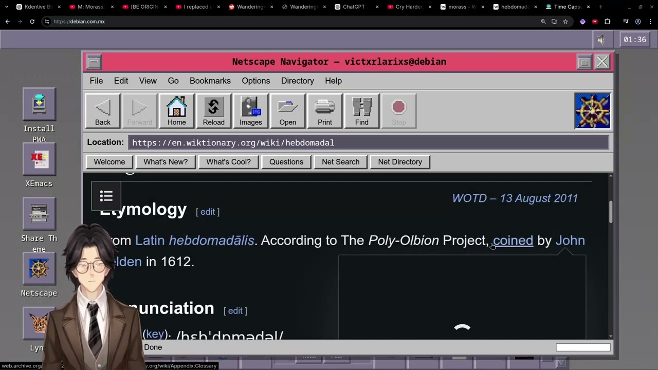Click the speaker volume icon near the clock

tap(601, 40)
